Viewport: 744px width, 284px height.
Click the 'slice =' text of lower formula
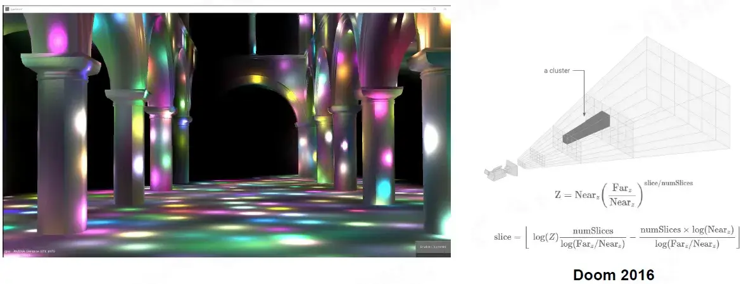[507, 237]
